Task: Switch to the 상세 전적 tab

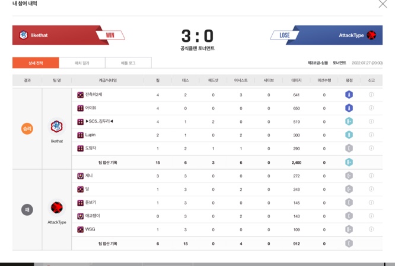Action: (36, 63)
